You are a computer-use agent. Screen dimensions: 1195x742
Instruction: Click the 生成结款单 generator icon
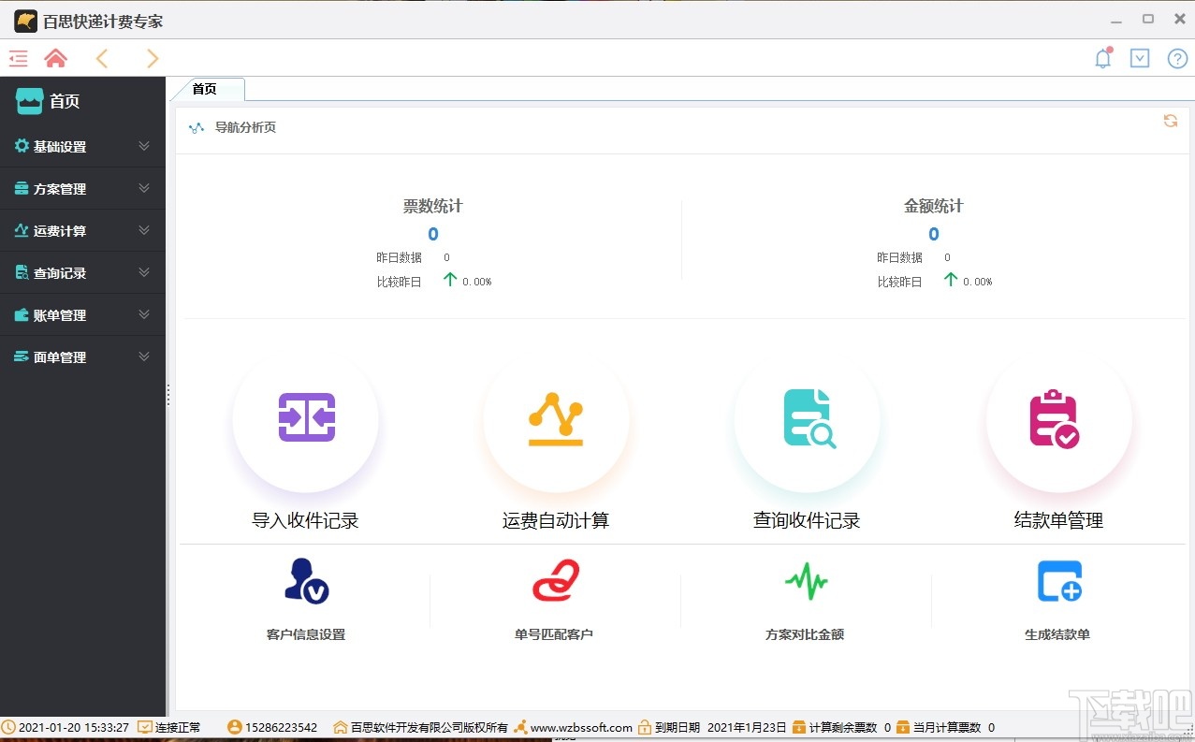click(1058, 580)
